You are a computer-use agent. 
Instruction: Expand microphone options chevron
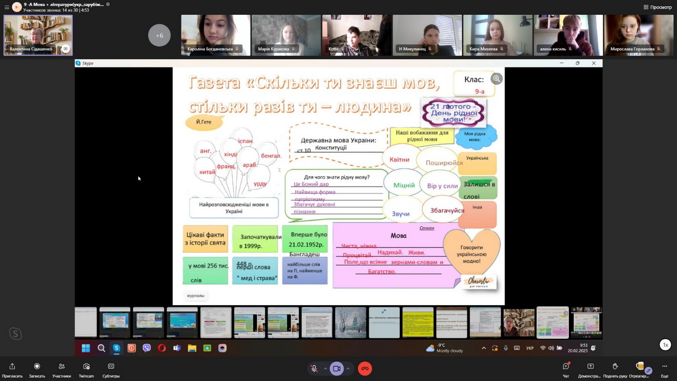point(325,369)
